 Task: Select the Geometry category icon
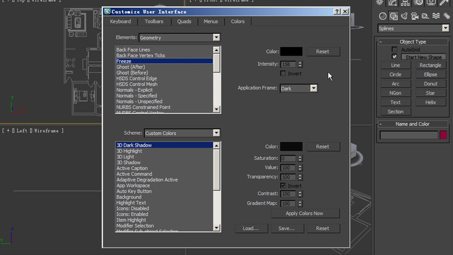[383, 16]
